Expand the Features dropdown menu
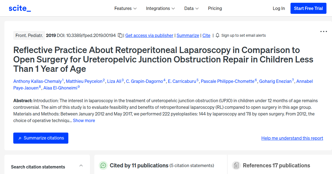Viewport: 332px width, 174px height. (125, 8)
